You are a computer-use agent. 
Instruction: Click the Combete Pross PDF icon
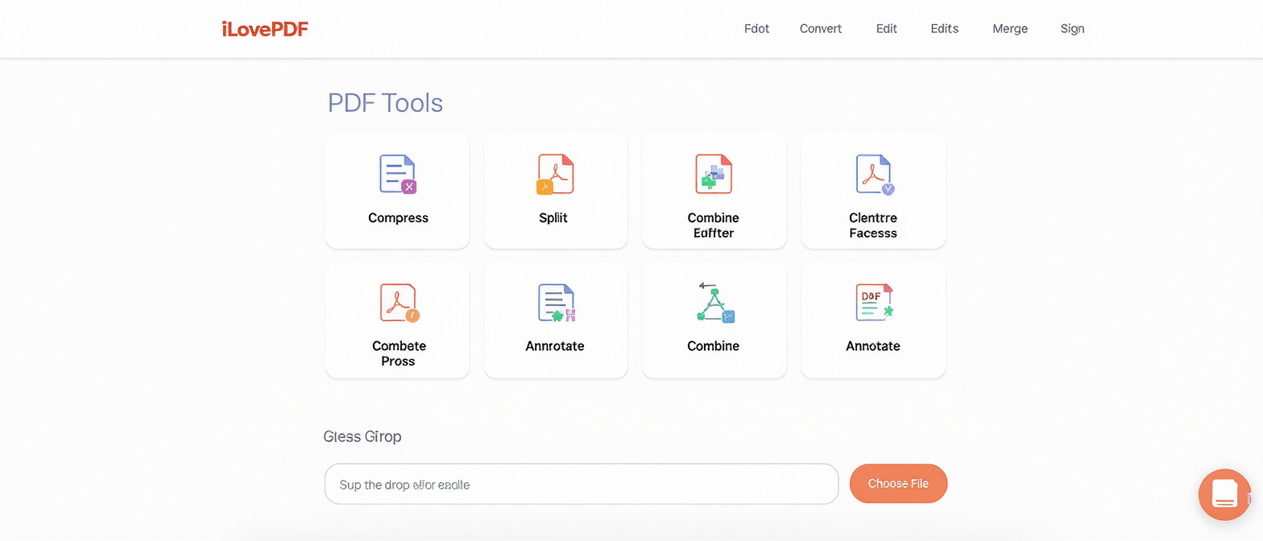399,304
